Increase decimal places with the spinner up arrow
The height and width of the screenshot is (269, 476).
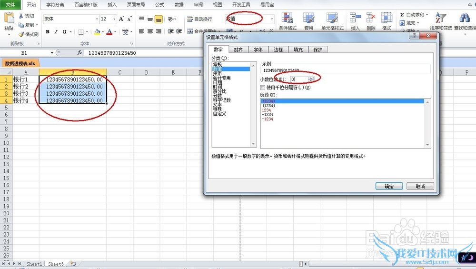[x=311, y=77]
